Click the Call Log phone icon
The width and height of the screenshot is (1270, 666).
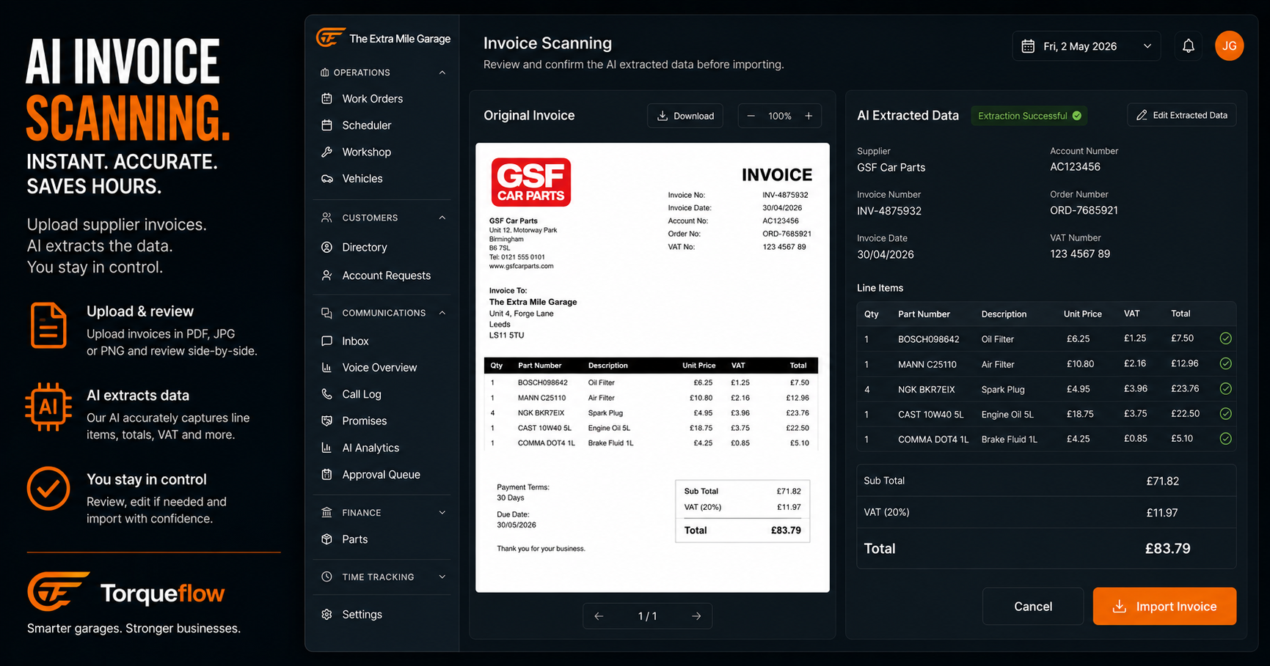pos(326,394)
